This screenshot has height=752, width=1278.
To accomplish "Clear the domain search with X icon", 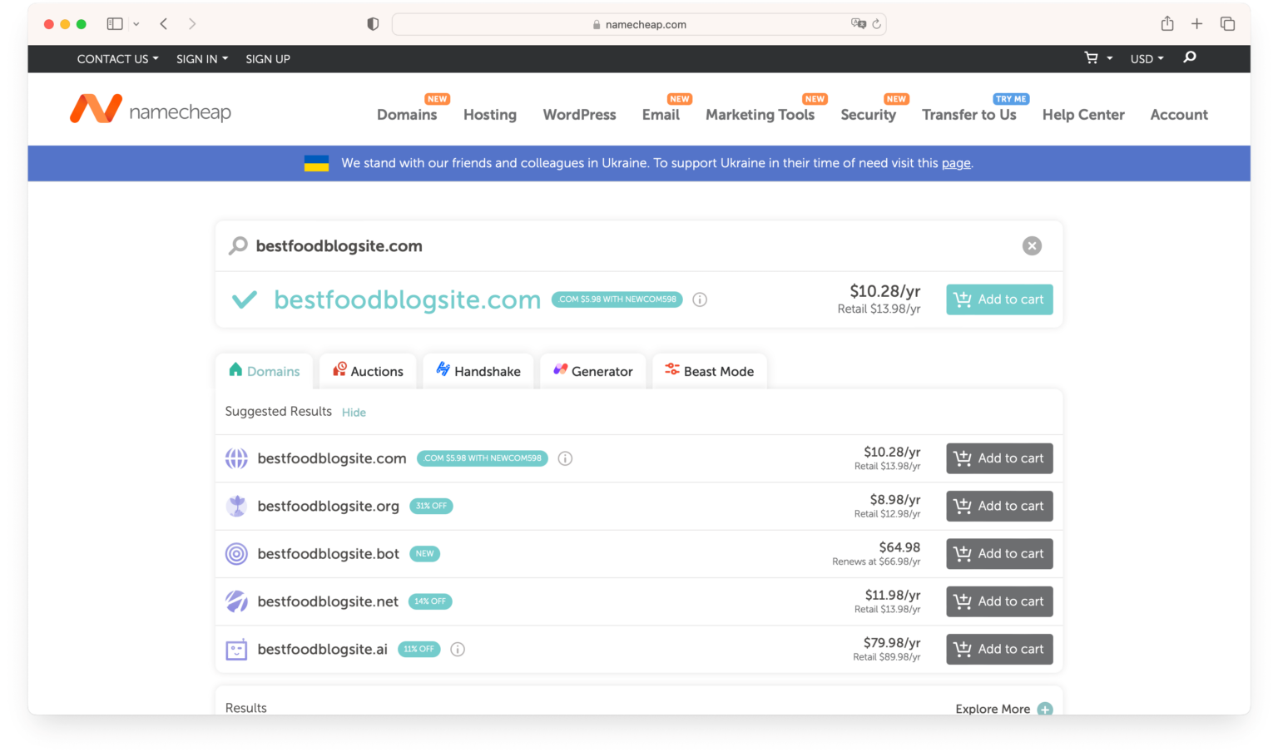I will (x=1032, y=246).
